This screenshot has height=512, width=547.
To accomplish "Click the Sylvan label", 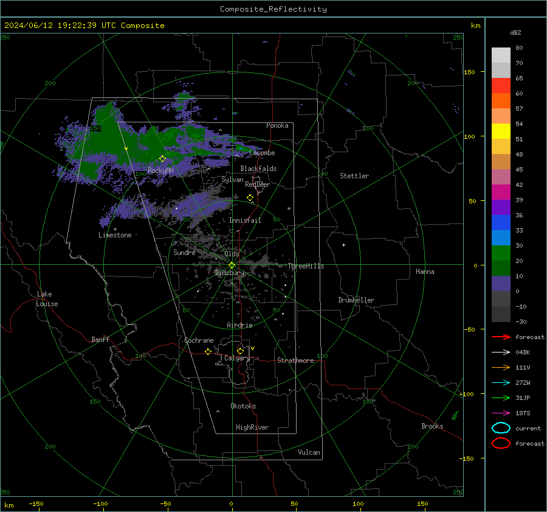I will [x=232, y=180].
